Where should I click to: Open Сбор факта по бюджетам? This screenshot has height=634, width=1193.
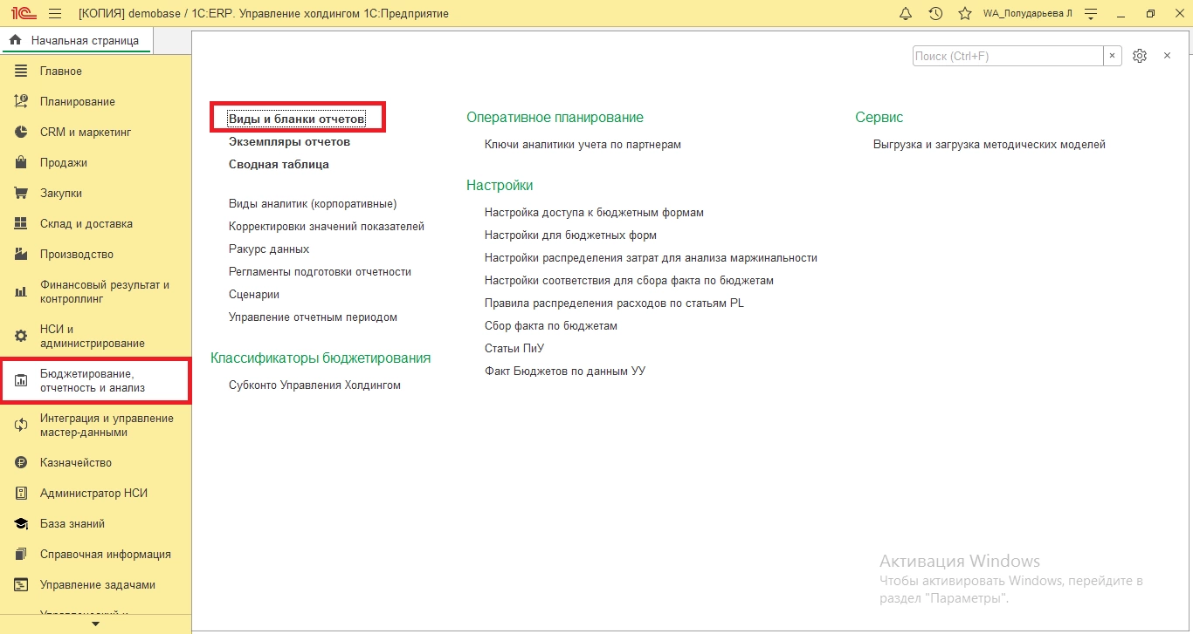[551, 325]
